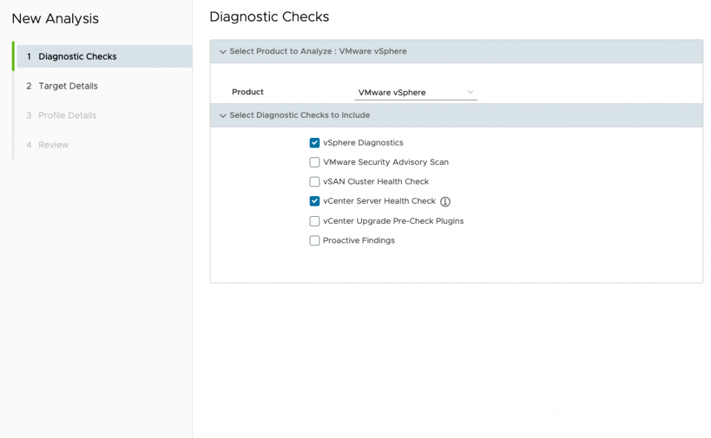This screenshot has height=438, width=711.
Task: Click the Proactive Findings label text
Action: click(x=359, y=240)
